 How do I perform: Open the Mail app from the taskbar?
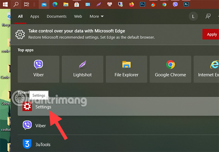coord(44,4)
